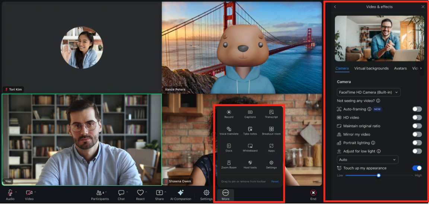429x205 pixels.
Task: Click the Tori Kim name label
Action: (x=13, y=89)
